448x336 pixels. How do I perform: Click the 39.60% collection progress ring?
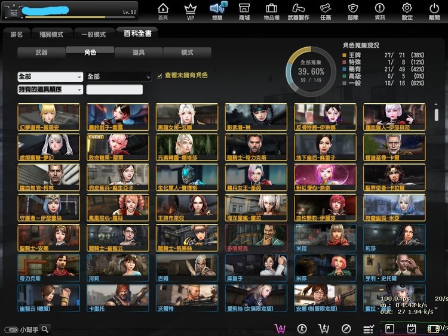click(x=311, y=72)
